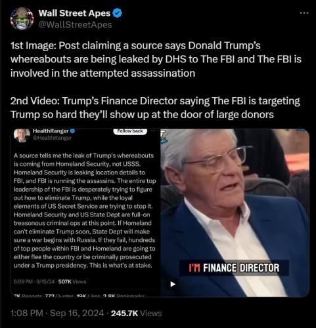316x328 pixels.
Task: Click the @HealthRanger handle
Action: 52,138
